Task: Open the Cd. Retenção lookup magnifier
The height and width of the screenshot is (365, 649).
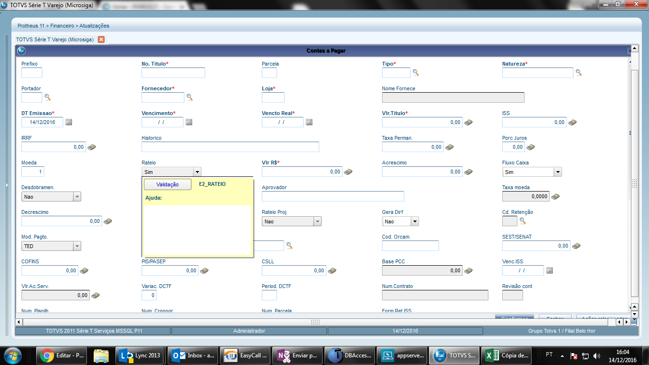Action: (x=523, y=221)
